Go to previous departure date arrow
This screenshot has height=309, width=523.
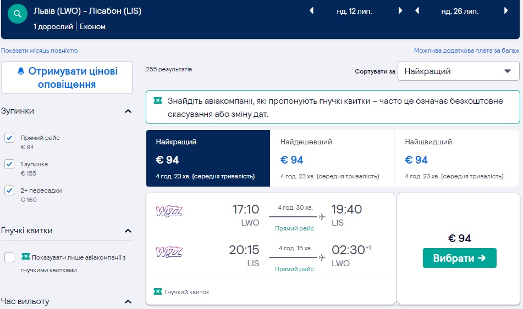pos(312,11)
